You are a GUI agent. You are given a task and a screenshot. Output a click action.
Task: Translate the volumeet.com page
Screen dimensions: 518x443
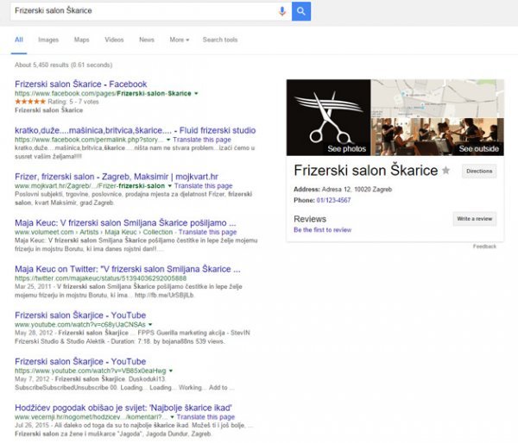pyautogui.click(x=207, y=232)
